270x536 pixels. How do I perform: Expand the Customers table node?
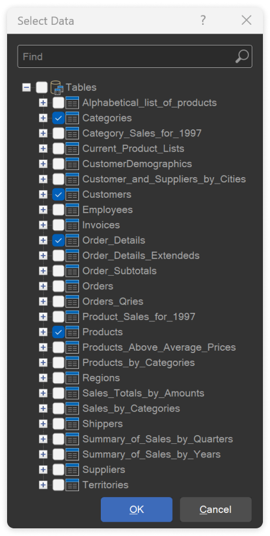43,194
